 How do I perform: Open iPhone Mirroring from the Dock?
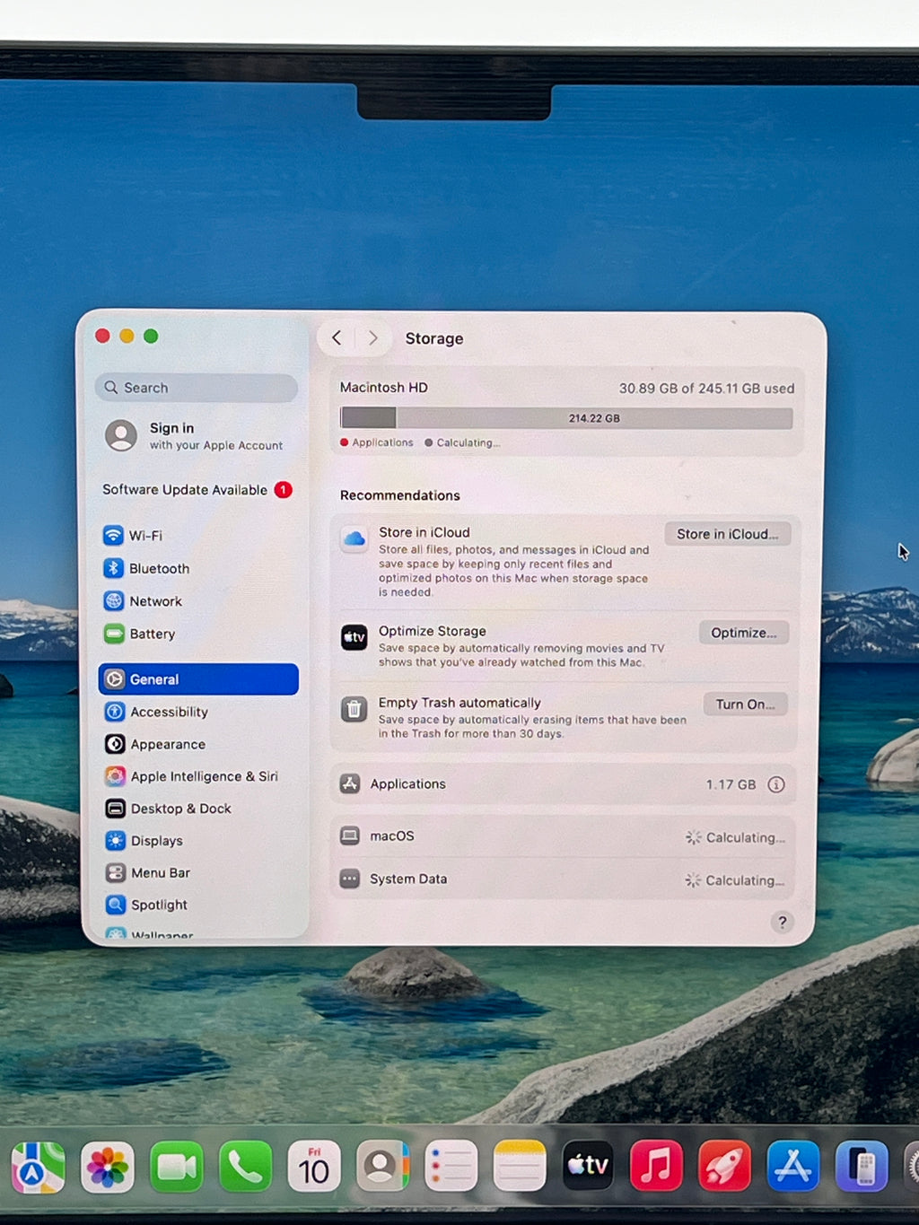pyautogui.click(x=862, y=1168)
